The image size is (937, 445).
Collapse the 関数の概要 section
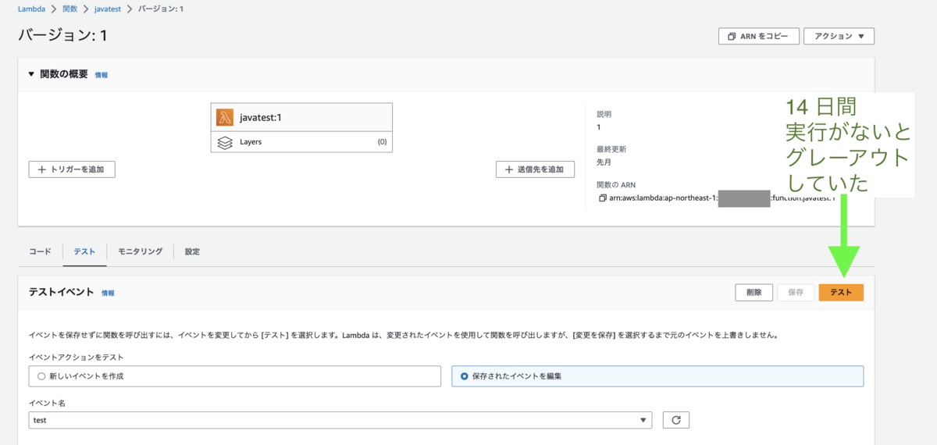[x=31, y=74]
